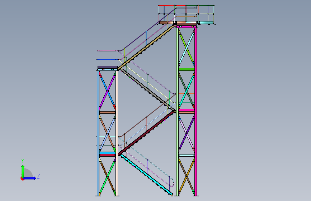Select the pale cyan horizontal beam in right tower
This screenshot has height=201, width=311.
pyautogui.click(x=187, y=155)
